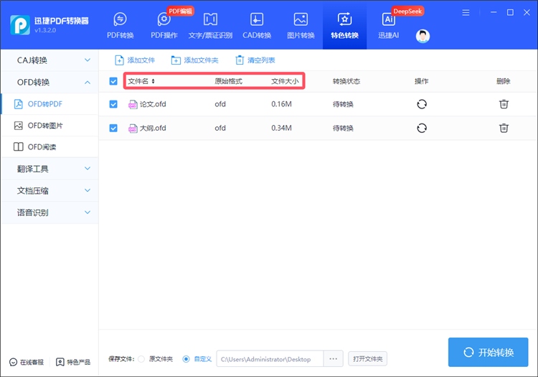Toggle the select-all header checkbox

point(113,81)
